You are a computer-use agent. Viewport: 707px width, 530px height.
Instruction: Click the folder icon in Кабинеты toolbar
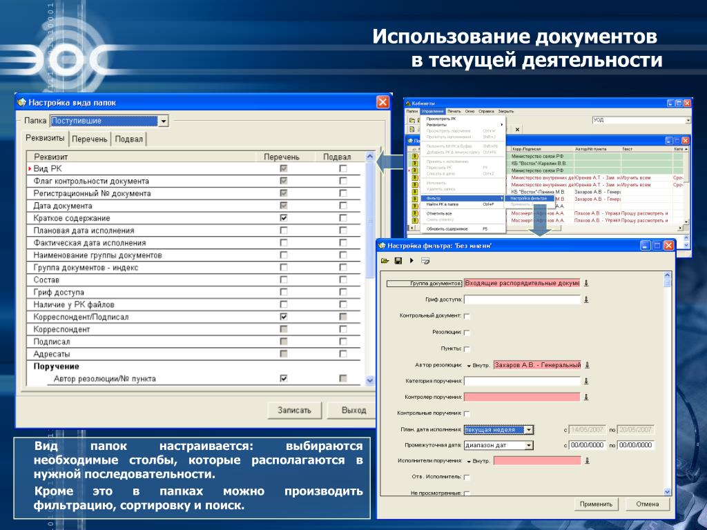tap(411, 120)
